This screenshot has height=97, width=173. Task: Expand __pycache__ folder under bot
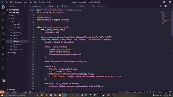[17, 24]
